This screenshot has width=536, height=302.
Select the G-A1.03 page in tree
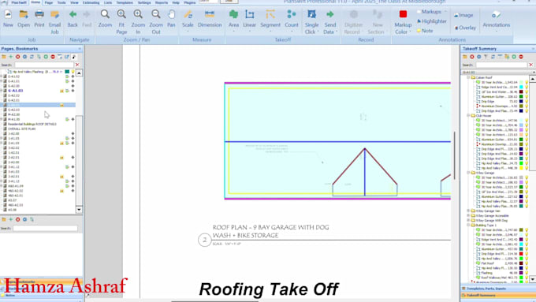16,91
